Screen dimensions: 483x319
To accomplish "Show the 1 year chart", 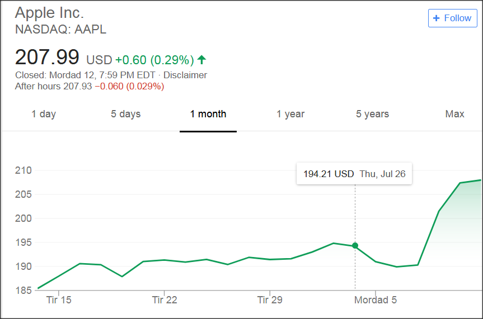I will click(x=290, y=114).
